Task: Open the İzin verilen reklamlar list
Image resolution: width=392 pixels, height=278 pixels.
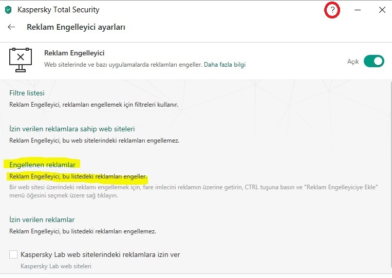Action: tap(42, 220)
